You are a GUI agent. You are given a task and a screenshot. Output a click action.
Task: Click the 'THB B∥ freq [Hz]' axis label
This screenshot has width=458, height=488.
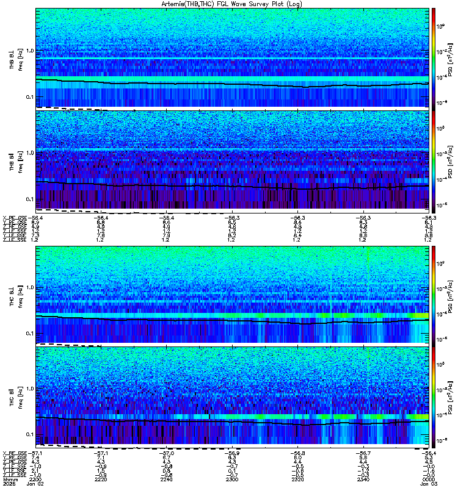(x=16, y=162)
